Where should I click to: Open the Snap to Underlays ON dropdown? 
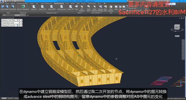[x=142, y=10]
